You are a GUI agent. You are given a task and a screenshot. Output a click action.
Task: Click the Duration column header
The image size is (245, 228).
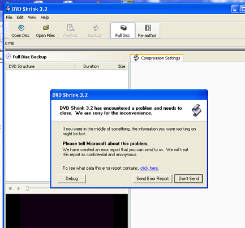tap(88, 66)
